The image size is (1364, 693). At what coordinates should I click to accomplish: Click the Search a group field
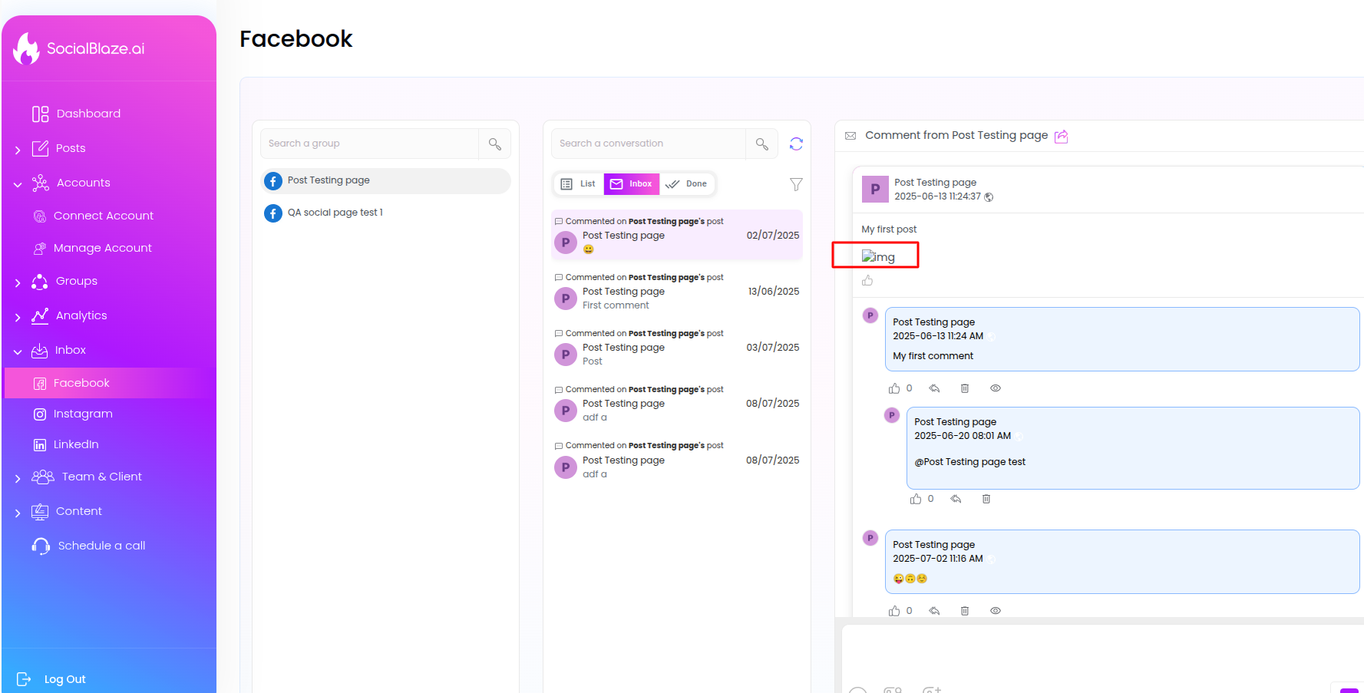click(x=369, y=144)
